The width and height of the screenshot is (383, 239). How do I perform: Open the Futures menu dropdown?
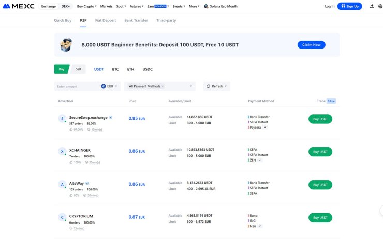[137, 6]
